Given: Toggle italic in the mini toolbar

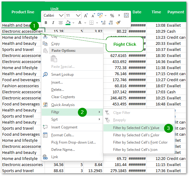Looking at the screenshot, I should [53, 23].
